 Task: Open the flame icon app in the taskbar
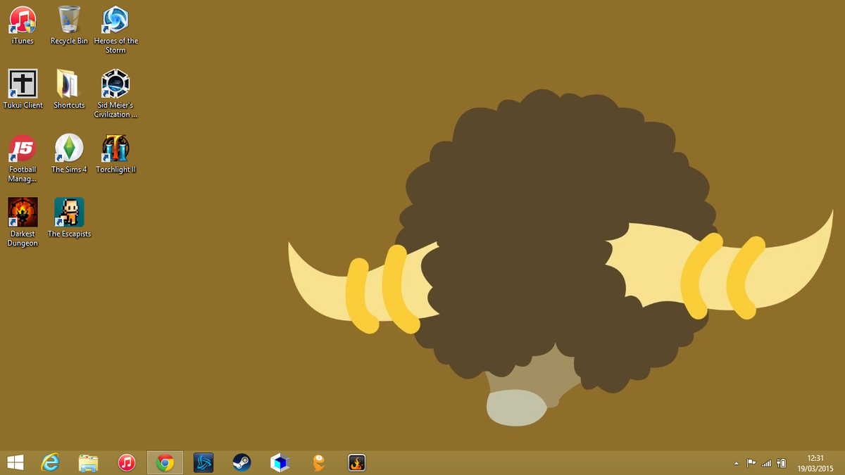coord(357,462)
